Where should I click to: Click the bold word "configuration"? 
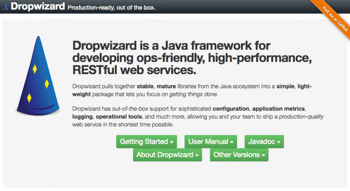231,109
